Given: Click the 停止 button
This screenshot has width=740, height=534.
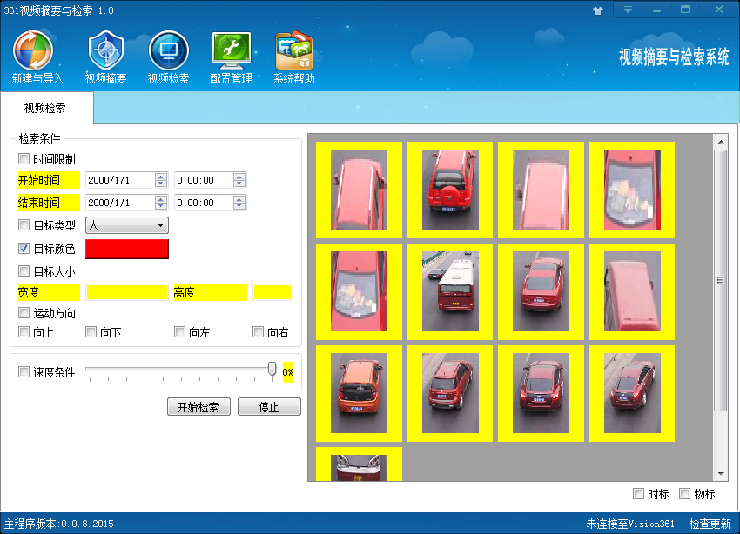Looking at the screenshot, I should (269, 407).
